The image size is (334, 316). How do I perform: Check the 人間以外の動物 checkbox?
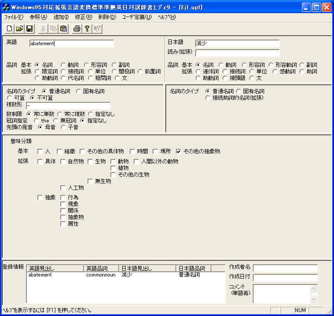click(x=136, y=162)
